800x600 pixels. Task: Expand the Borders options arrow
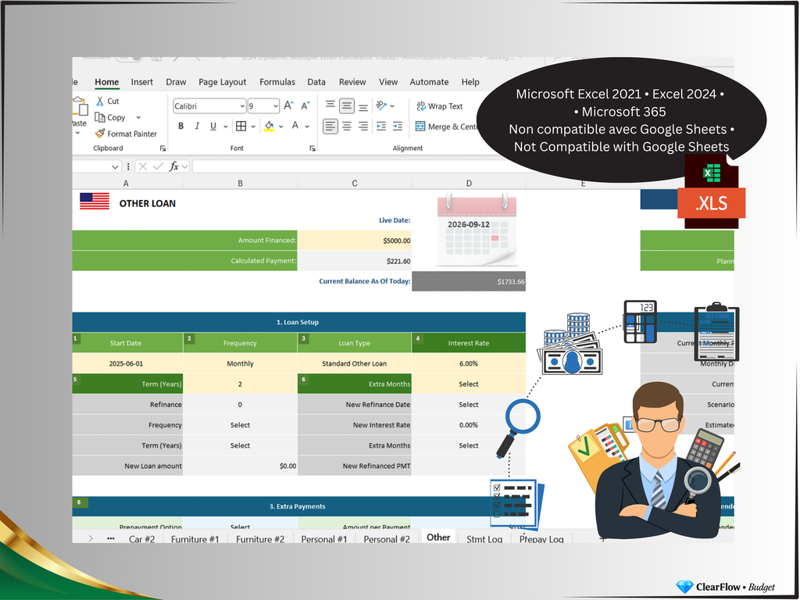253,127
